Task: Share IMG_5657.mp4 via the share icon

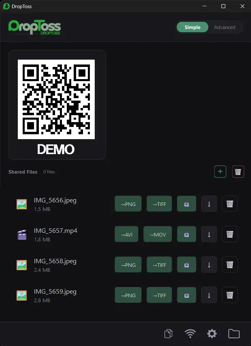Action: [x=187, y=234]
